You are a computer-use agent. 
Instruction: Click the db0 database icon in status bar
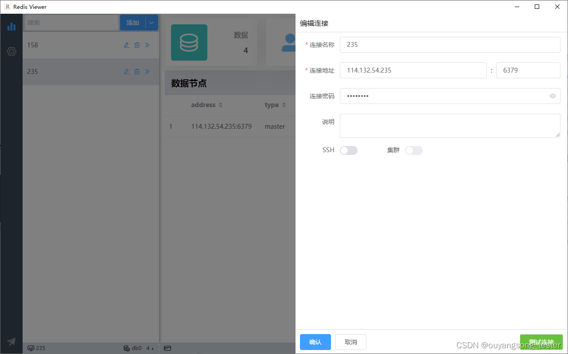(x=127, y=348)
